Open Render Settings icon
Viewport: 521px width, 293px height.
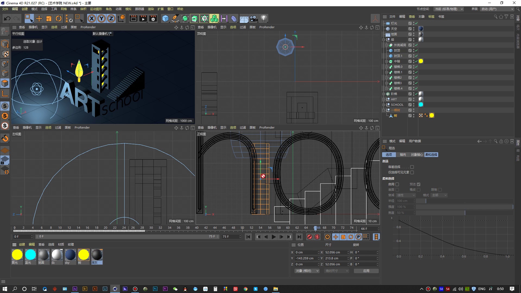point(153,18)
